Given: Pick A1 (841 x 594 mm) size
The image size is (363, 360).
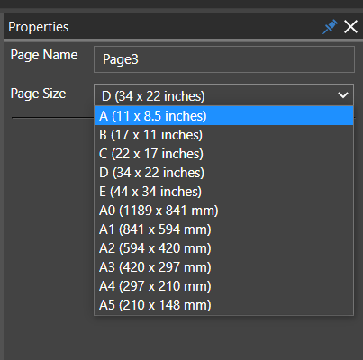Looking at the screenshot, I should click(x=223, y=229).
